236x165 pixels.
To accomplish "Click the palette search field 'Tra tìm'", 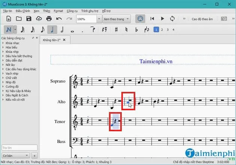I will (x=19, y=147).
